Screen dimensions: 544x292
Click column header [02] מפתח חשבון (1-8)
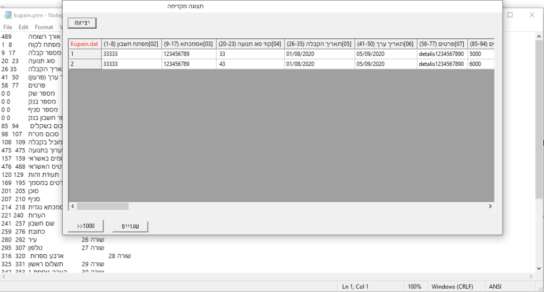pos(131,44)
